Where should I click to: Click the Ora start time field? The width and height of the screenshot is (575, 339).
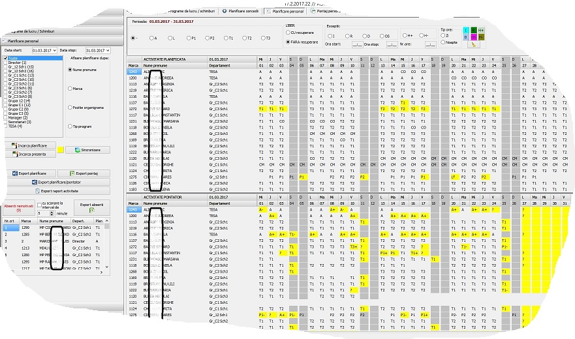point(357,44)
